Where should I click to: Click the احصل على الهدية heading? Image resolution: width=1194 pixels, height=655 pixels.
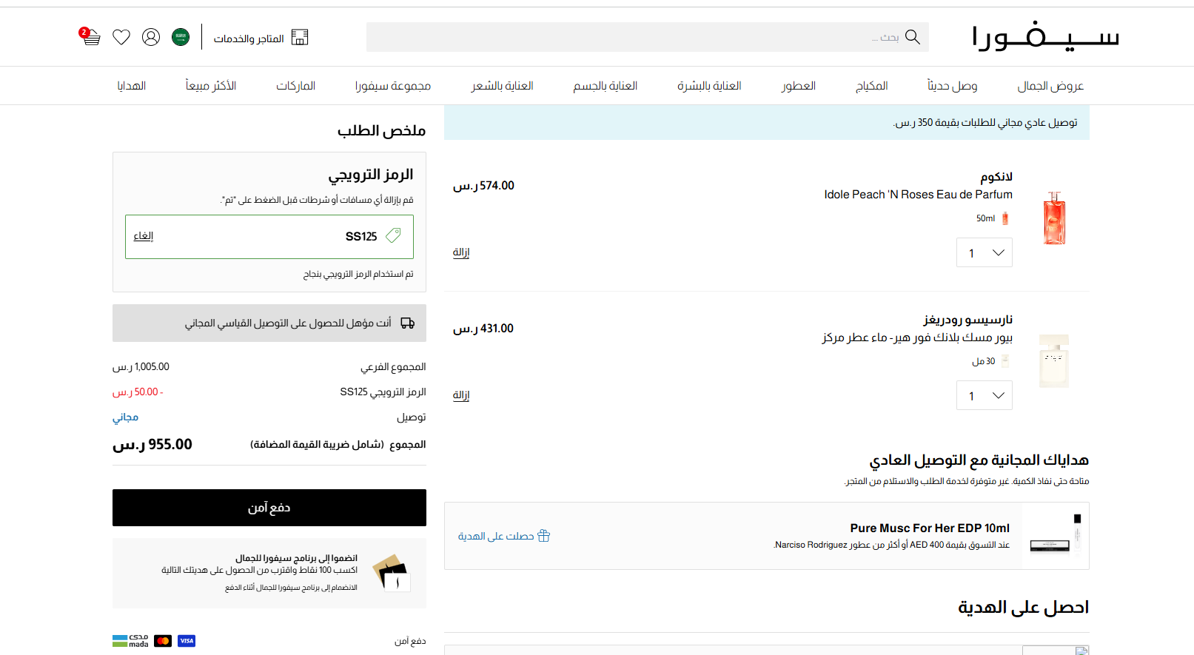click(1023, 608)
